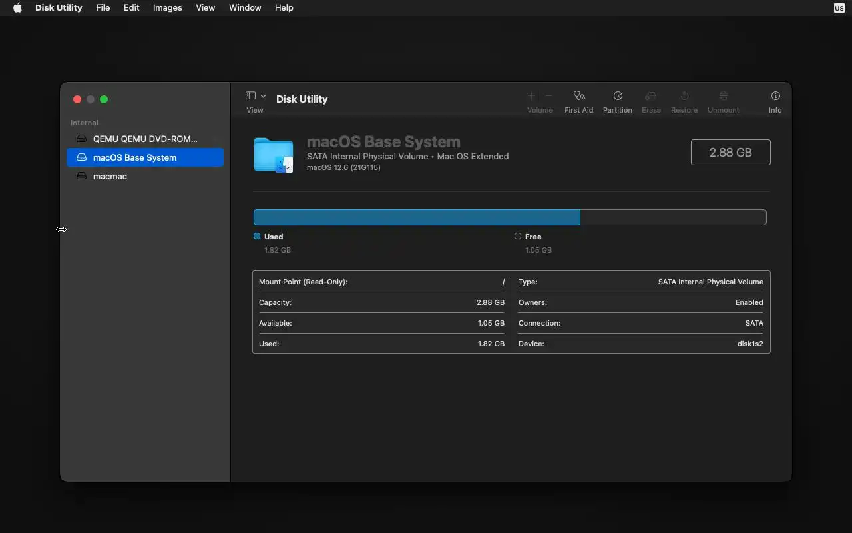Click the remove volume minus icon
This screenshot has width=852, height=533.
[x=548, y=96]
